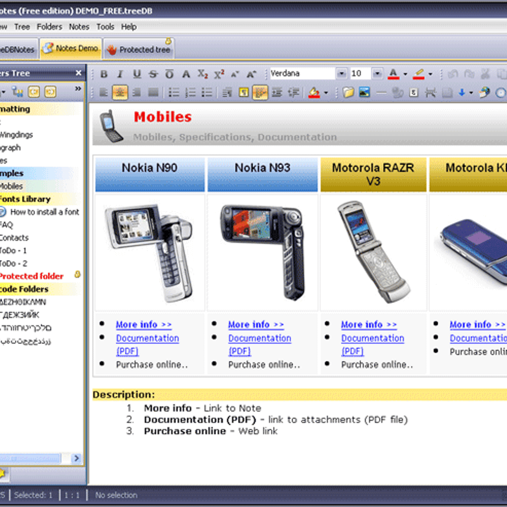Apply italic formatting from the toolbar
The width and height of the screenshot is (507, 507).
pos(120,74)
